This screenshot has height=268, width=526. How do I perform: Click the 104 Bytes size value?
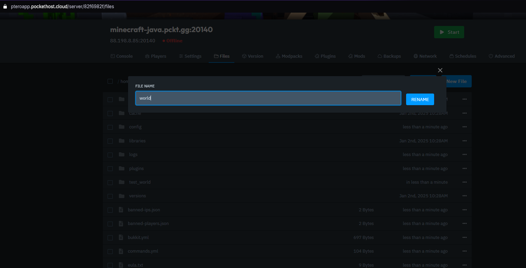pyautogui.click(x=364, y=251)
